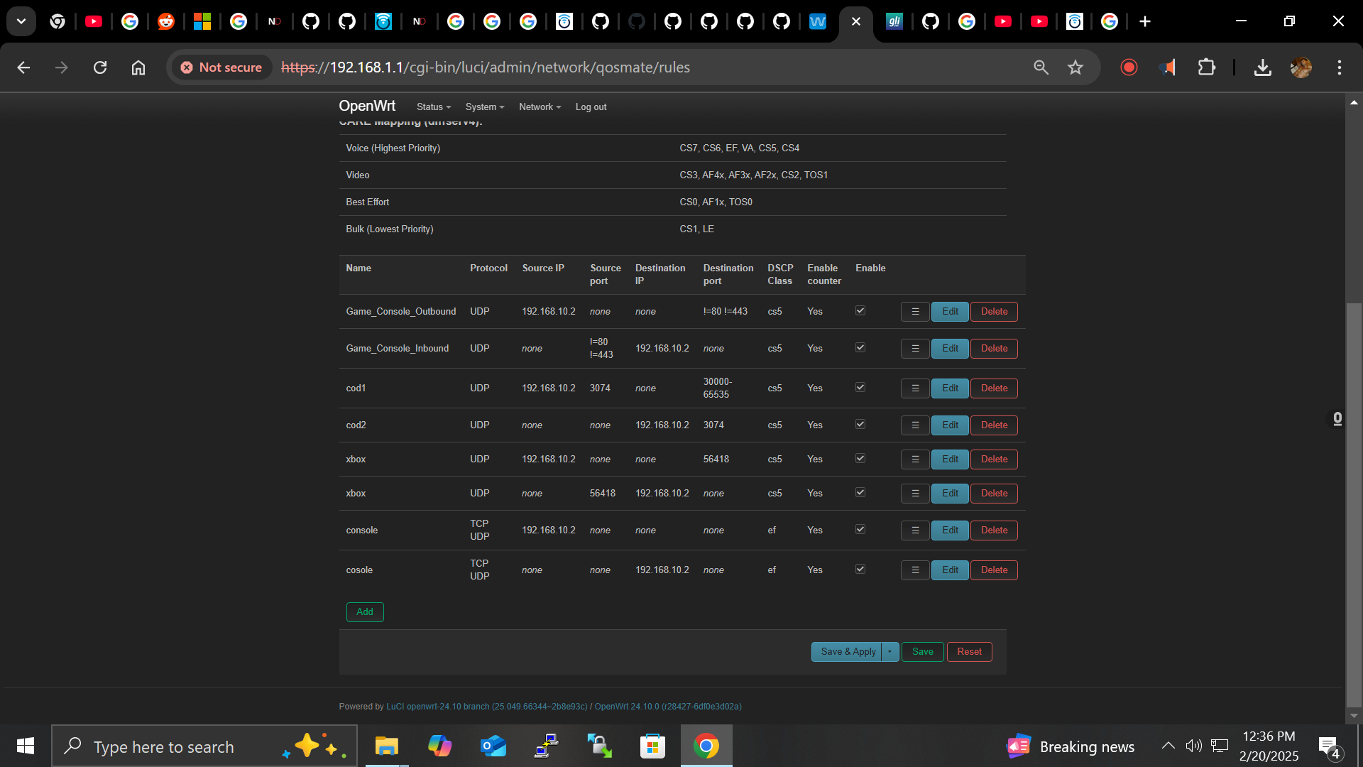Screen dimensions: 1363x767
Task: Open row options icon for Game_Console_Outbound rule
Action: pos(914,311)
